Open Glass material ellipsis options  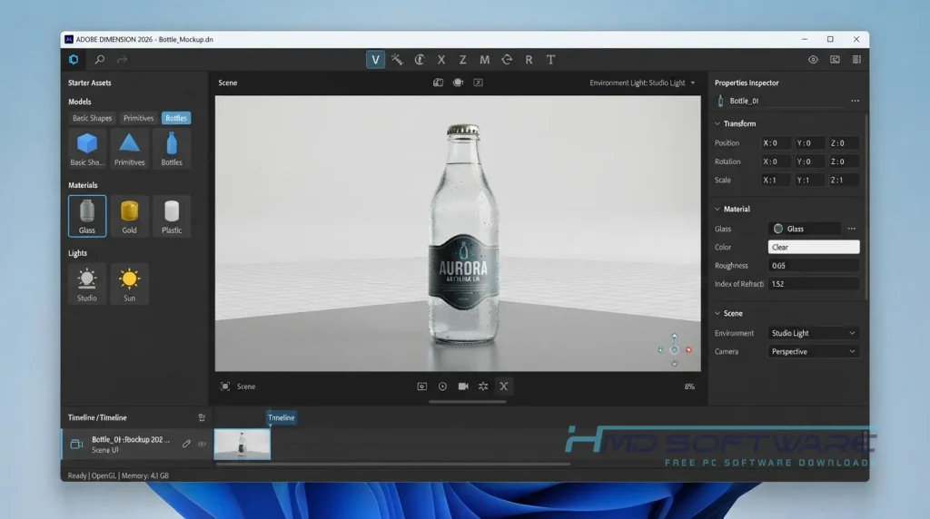point(852,229)
